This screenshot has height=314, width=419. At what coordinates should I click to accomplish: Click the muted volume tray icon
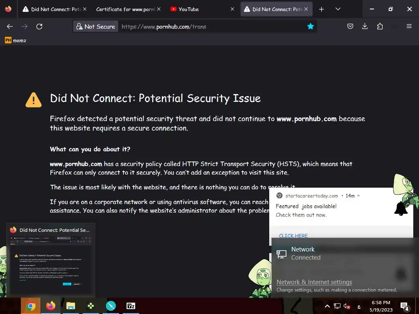point(347,306)
